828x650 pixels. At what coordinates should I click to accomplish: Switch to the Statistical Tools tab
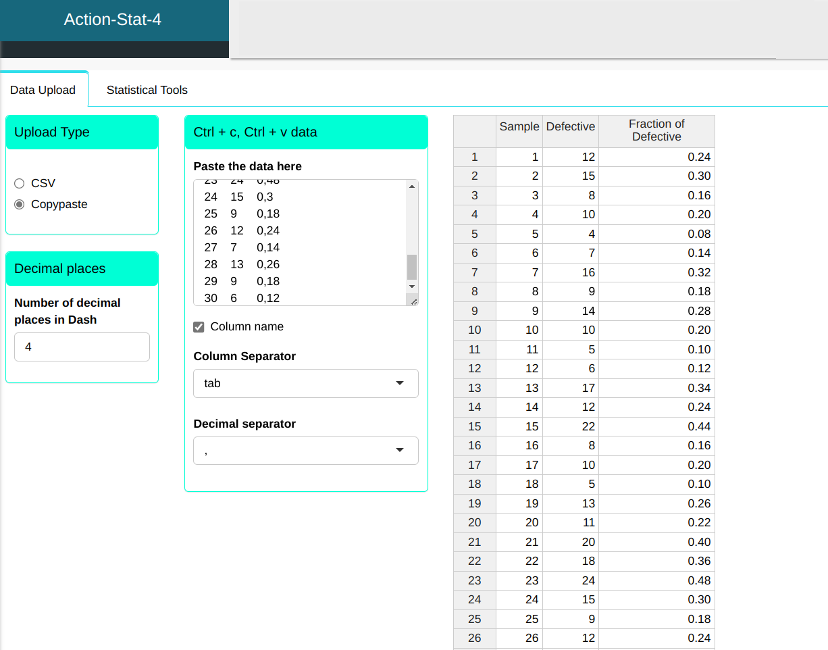147,90
